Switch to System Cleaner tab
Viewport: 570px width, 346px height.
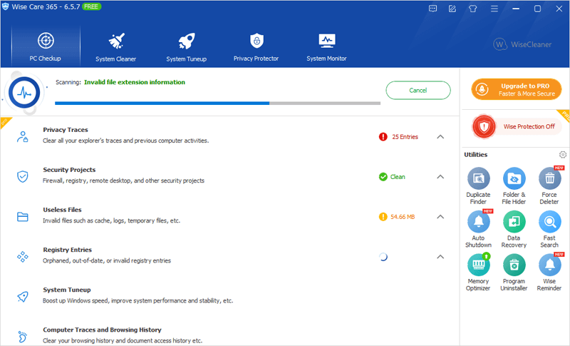[x=116, y=47]
